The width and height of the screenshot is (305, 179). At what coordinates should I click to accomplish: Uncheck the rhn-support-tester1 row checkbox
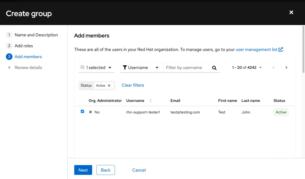tap(82, 112)
